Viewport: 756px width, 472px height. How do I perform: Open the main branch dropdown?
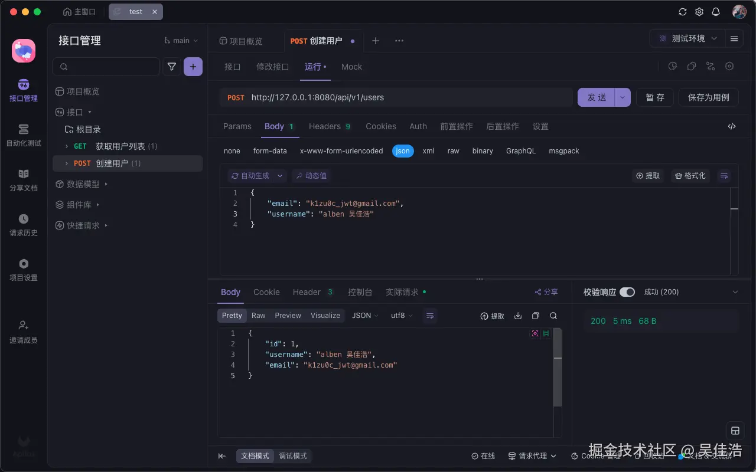(x=181, y=41)
